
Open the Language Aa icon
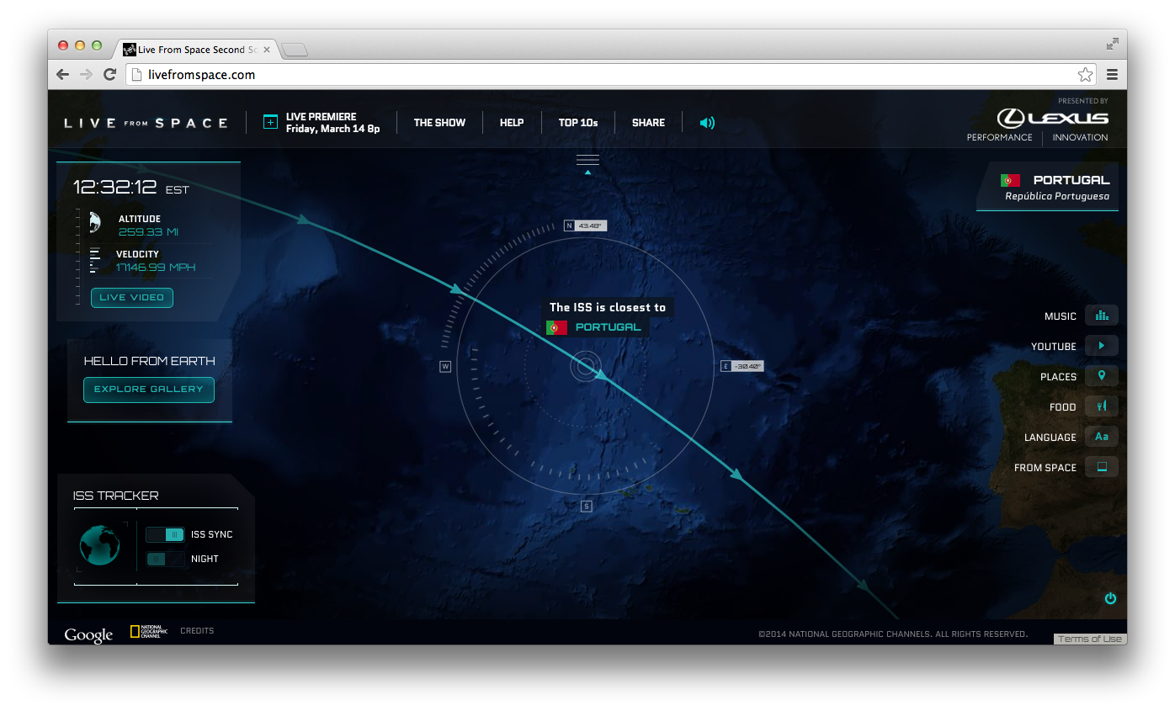tap(1102, 437)
